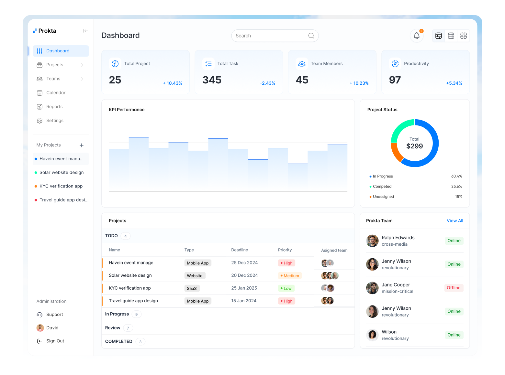505x375 pixels.
Task: Switch to the list layout view
Action: coord(439,36)
